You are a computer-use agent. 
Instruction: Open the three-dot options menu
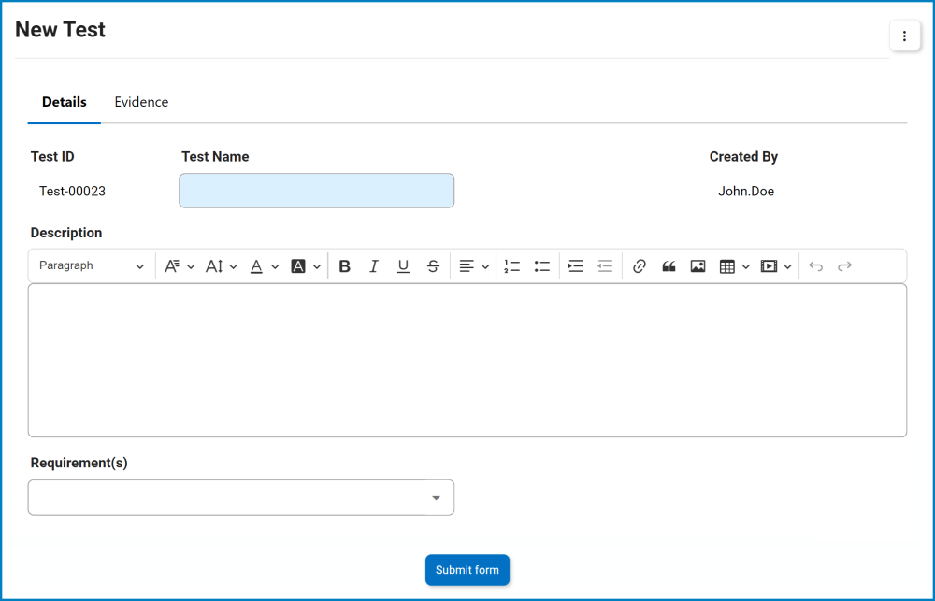pos(904,36)
